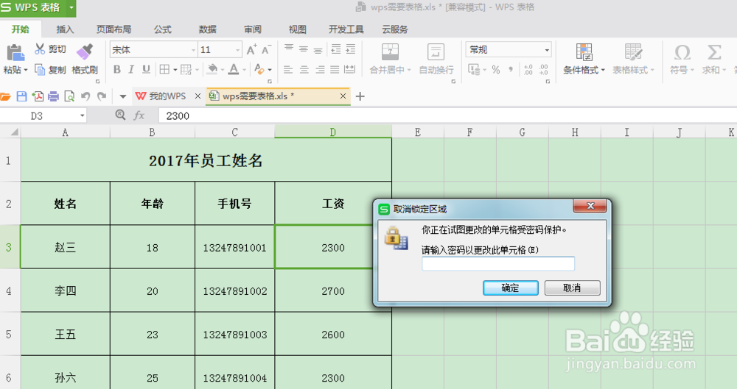The height and width of the screenshot is (389, 737).
Task: Click the export to PDF icon
Action: (x=38, y=96)
